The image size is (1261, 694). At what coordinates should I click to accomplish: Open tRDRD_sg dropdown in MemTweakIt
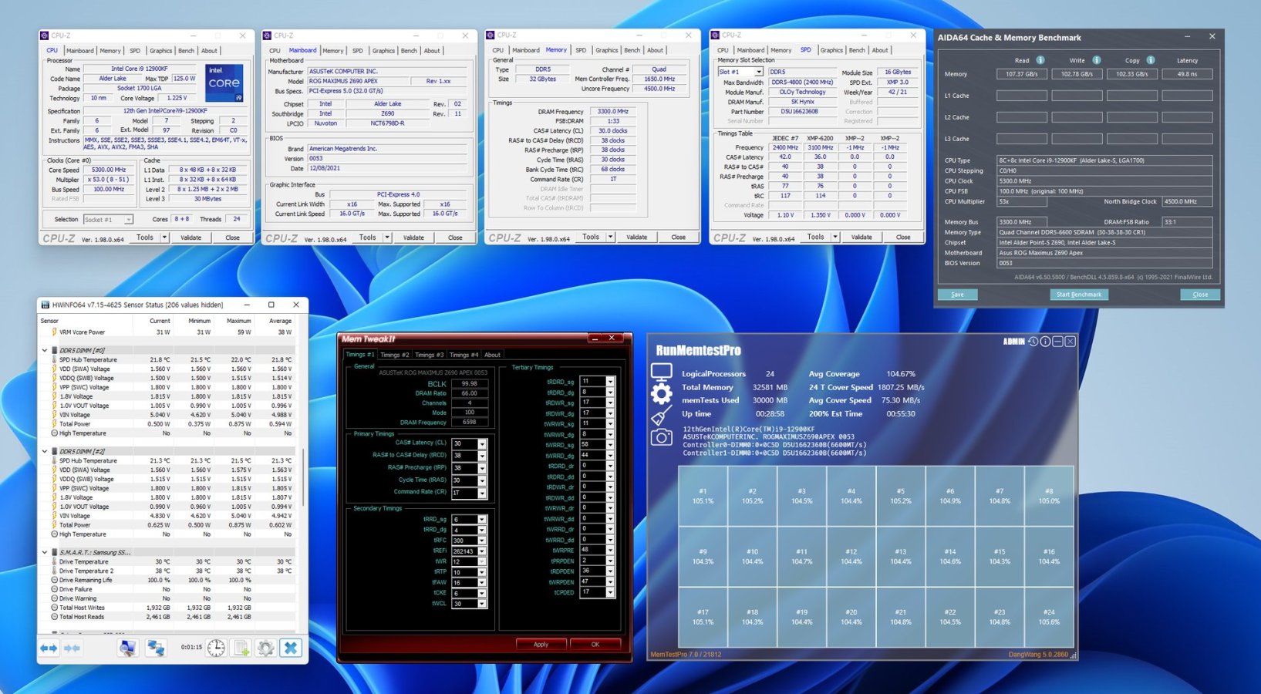[x=610, y=382]
